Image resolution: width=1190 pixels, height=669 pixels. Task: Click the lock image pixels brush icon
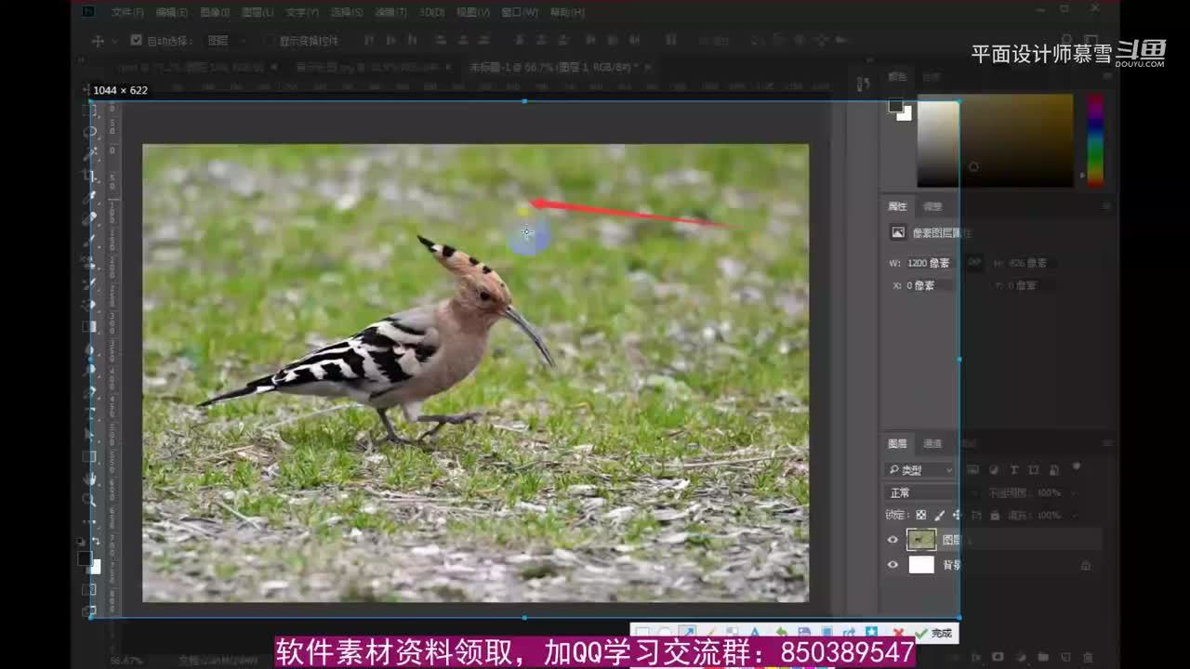tap(939, 515)
